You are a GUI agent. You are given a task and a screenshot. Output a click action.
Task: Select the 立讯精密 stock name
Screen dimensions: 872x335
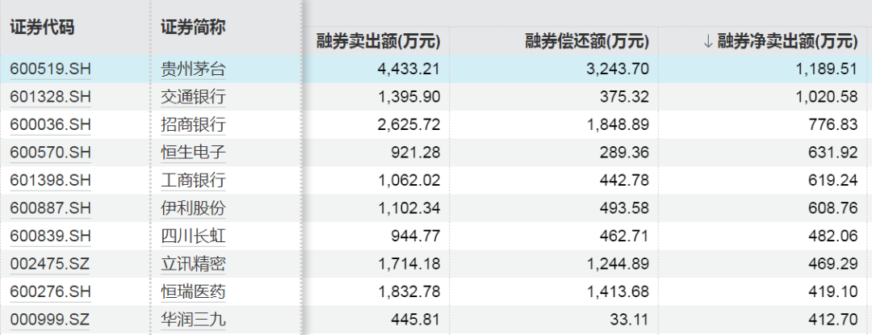point(193,264)
